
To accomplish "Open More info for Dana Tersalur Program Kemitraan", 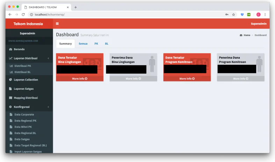I will (187, 79).
